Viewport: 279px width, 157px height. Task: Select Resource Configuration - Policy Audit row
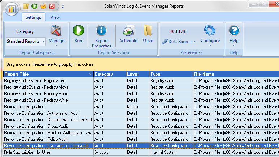[141, 139]
